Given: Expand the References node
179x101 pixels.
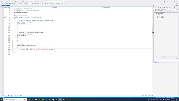Looking at the screenshot, I should (x=157, y=13).
